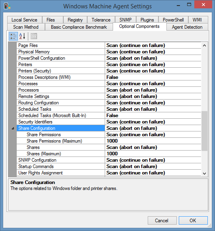Collapse the Share Configuration group
Image resolution: width=215 pixels, height=231 pixels.
pos(13,129)
